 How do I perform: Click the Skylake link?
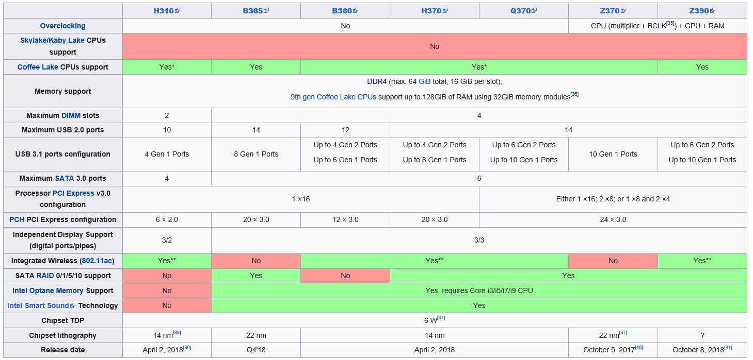(33, 40)
